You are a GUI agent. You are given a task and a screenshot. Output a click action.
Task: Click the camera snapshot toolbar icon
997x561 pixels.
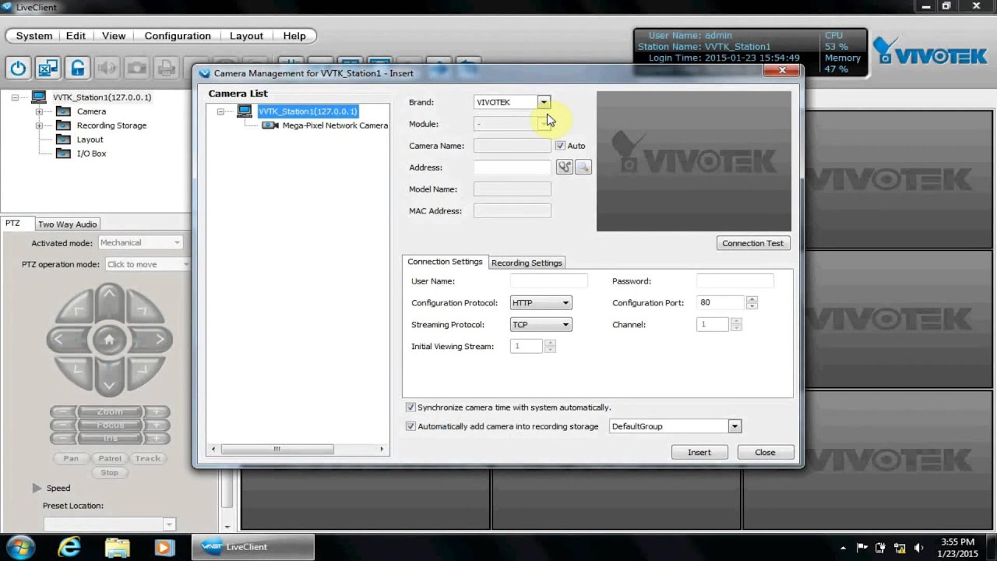click(x=137, y=69)
